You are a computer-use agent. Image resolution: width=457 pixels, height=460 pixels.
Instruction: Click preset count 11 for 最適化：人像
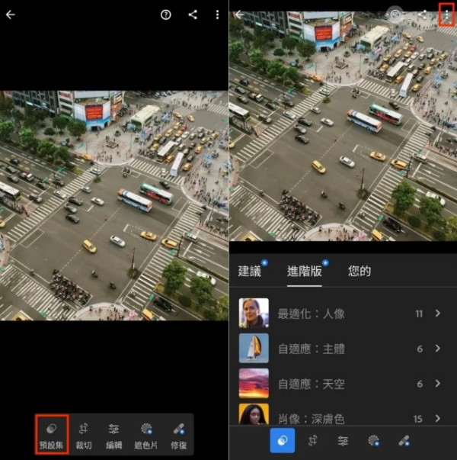419,314
